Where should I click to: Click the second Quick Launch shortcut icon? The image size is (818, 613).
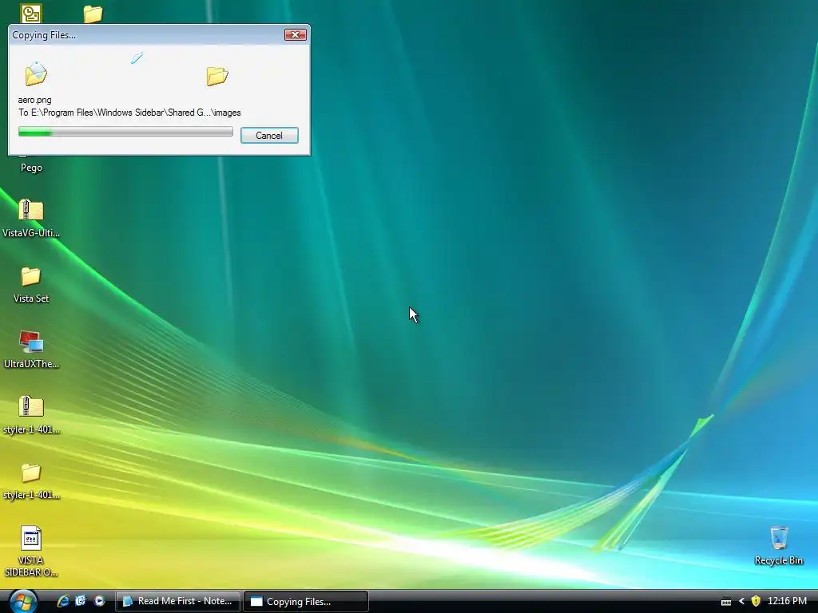(81, 601)
